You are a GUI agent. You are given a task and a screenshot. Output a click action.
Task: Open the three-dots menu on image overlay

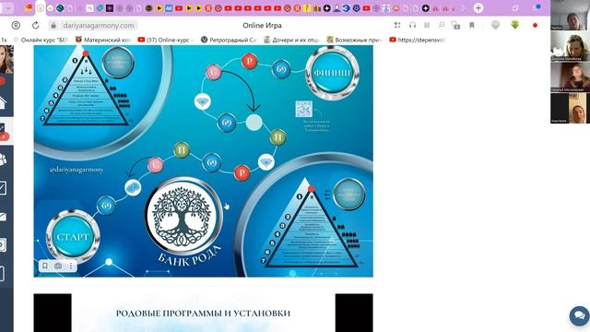tap(71, 267)
